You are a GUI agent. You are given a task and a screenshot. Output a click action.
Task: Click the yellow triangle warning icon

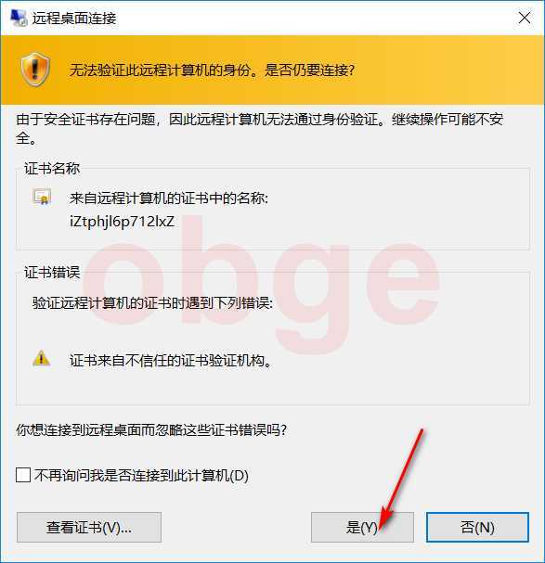(x=42, y=358)
